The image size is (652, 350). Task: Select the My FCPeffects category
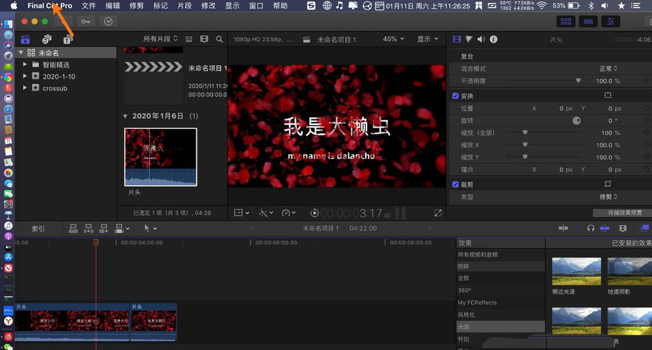tap(500, 302)
